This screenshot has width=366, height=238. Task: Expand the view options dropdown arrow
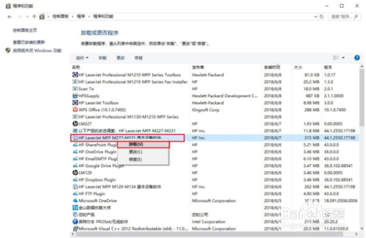[x=344, y=58]
